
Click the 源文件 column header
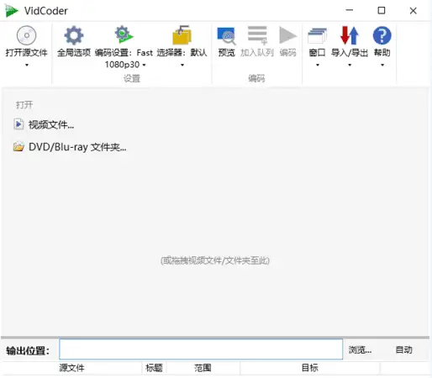point(71,368)
